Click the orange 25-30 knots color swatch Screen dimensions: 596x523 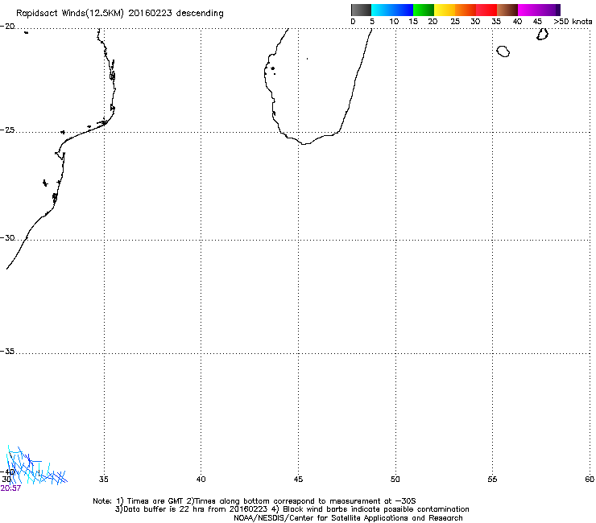466,10
